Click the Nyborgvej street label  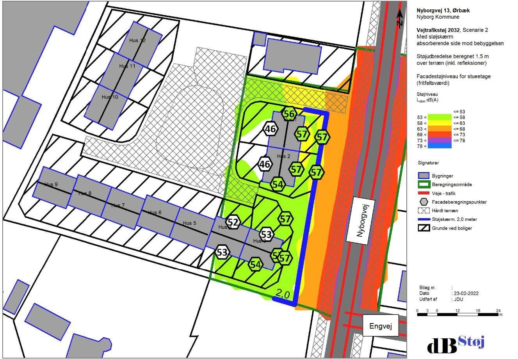point(360,220)
